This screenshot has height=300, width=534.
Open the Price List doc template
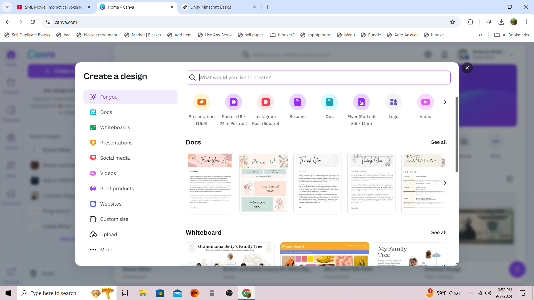(263, 183)
